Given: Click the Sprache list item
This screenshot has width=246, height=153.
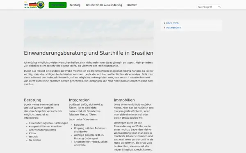Looking at the screenshot, I should pyautogui.click(x=79, y=125).
